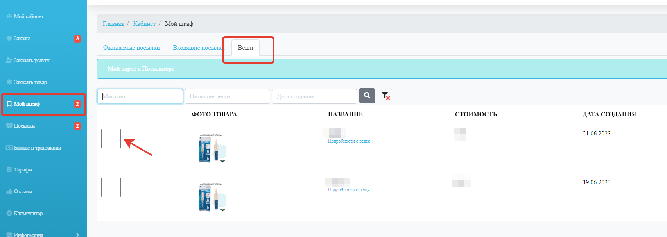667x237 pixels.
Task: Tick checkbox for item dated 19.06.2023
Action: (111, 187)
